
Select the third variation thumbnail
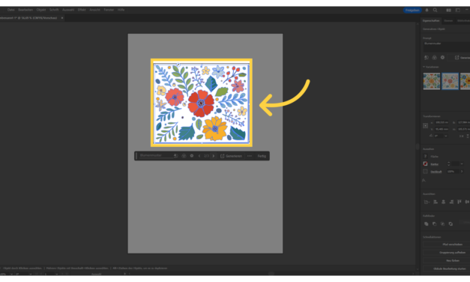[465, 81]
